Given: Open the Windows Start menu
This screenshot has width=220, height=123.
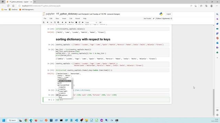Looking at the screenshot, I should click(x=4, y=120).
